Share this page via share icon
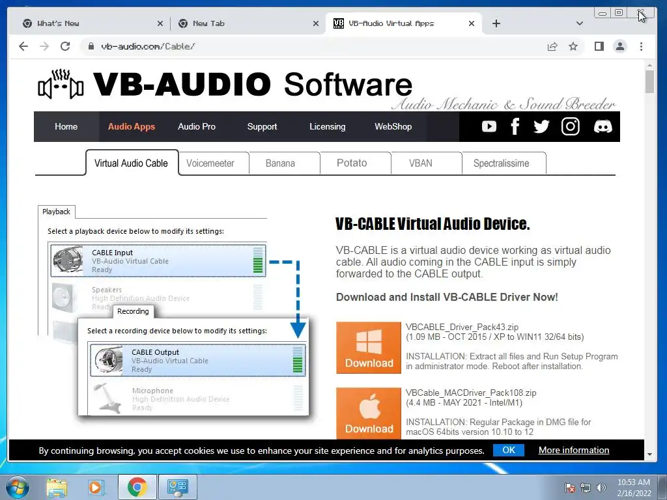 [552, 46]
